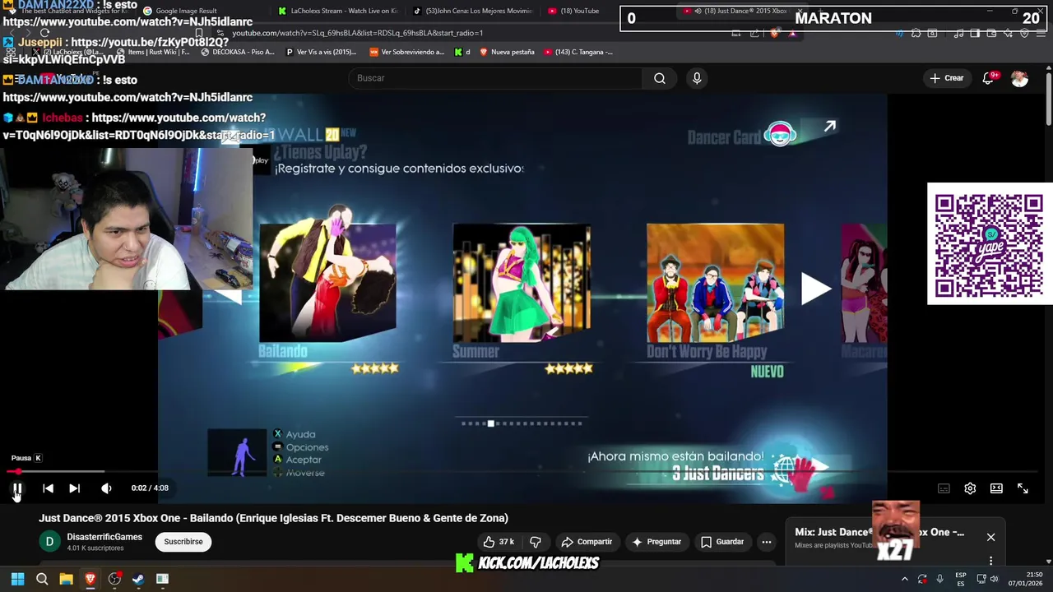
Task: Skip to the next video
Action: click(74, 488)
